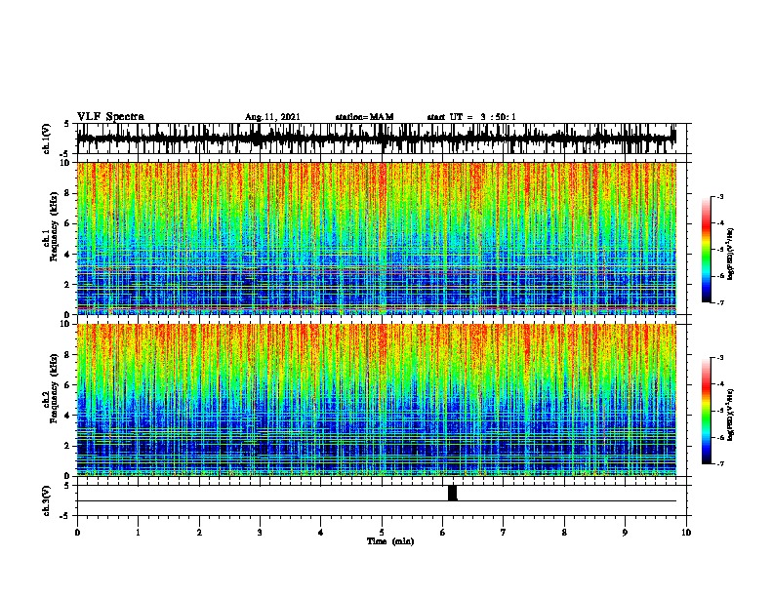
Task: Click time axis tick label "1"
Action: (139, 533)
